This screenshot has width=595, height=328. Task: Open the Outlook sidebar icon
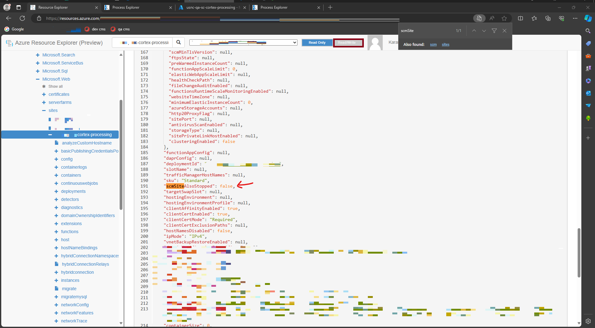[588, 93]
